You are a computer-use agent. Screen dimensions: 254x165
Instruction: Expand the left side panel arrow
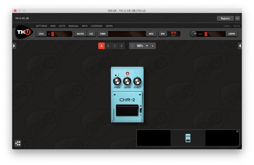[x=14, y=46]
